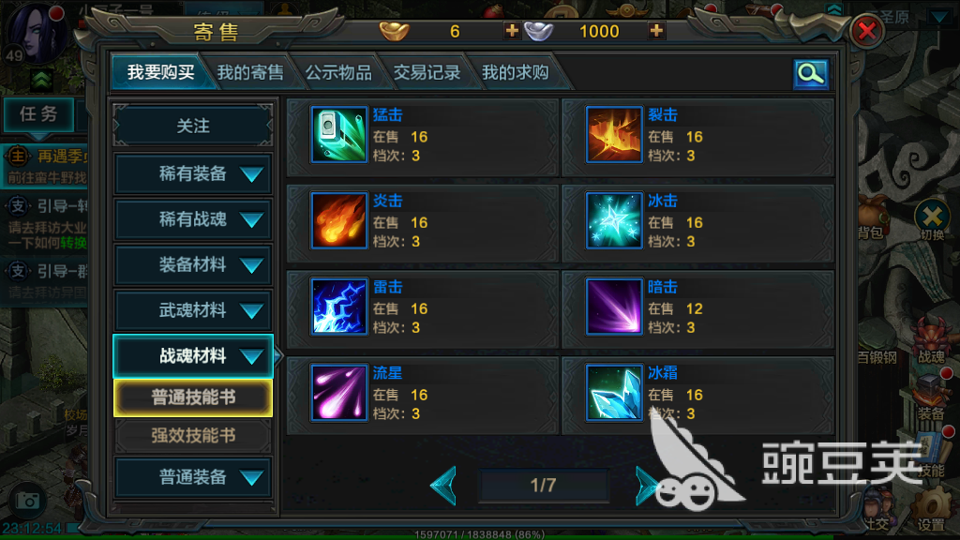Screen dimensions: 960x540
Task: Expand the 稀有装备 category
Action: 193,173
